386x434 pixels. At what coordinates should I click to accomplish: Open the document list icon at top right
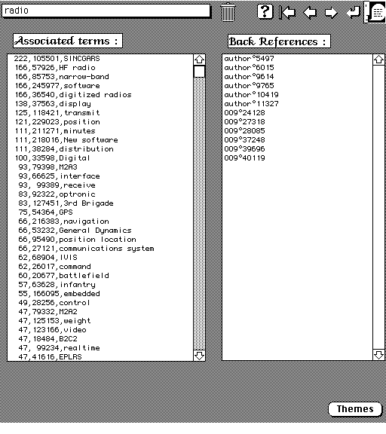(x=375, y=12)
